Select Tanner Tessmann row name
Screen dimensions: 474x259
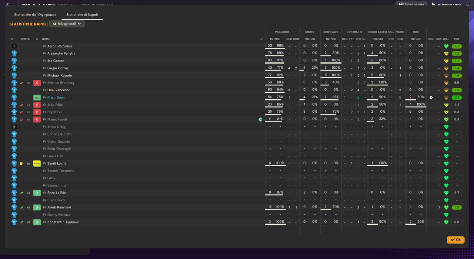[61, 171]
